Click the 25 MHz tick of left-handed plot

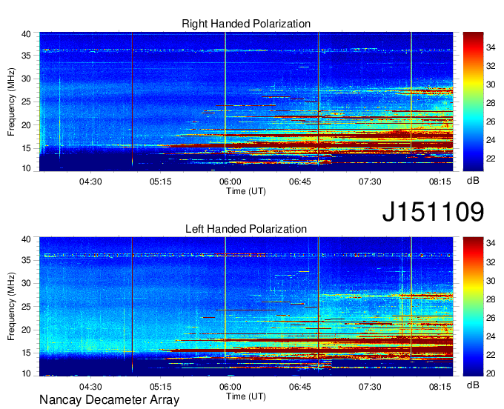tap(26, 307)
